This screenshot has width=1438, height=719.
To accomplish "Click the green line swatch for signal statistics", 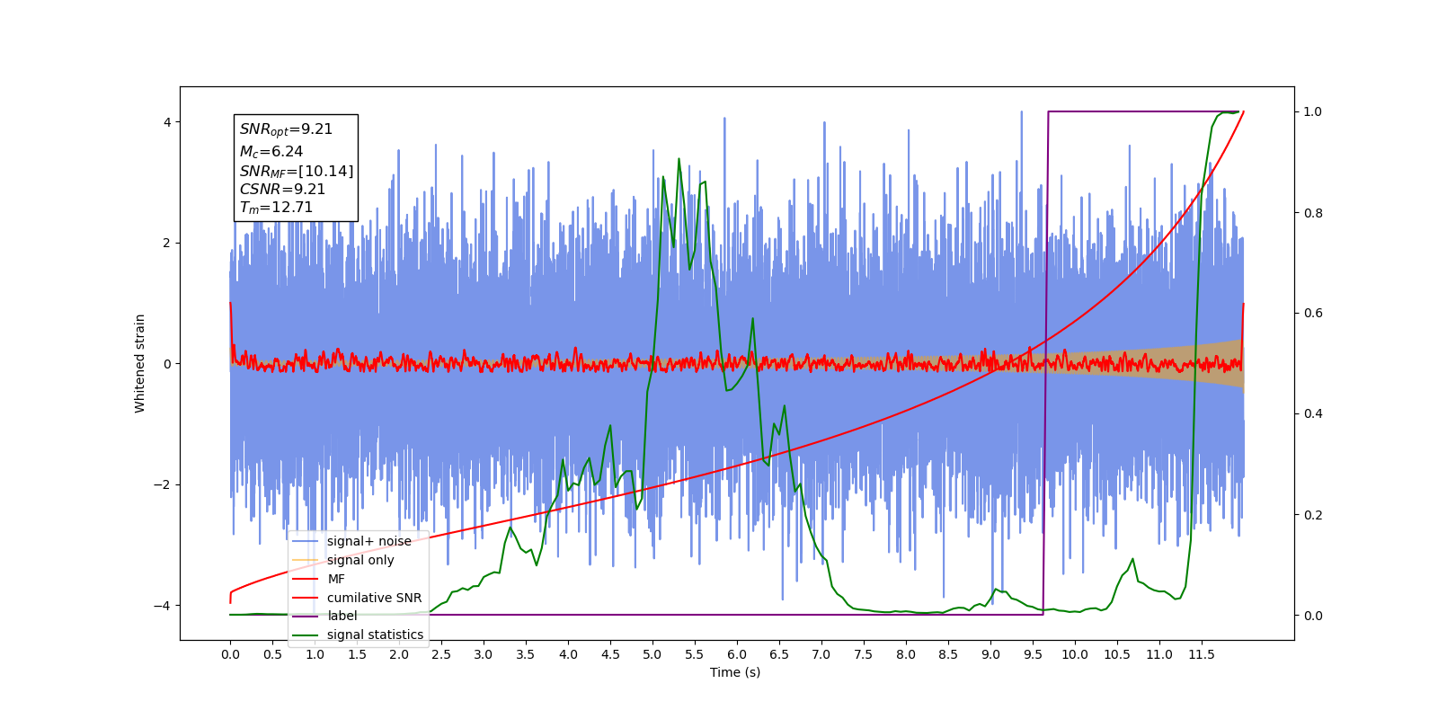I will point(306,635).
